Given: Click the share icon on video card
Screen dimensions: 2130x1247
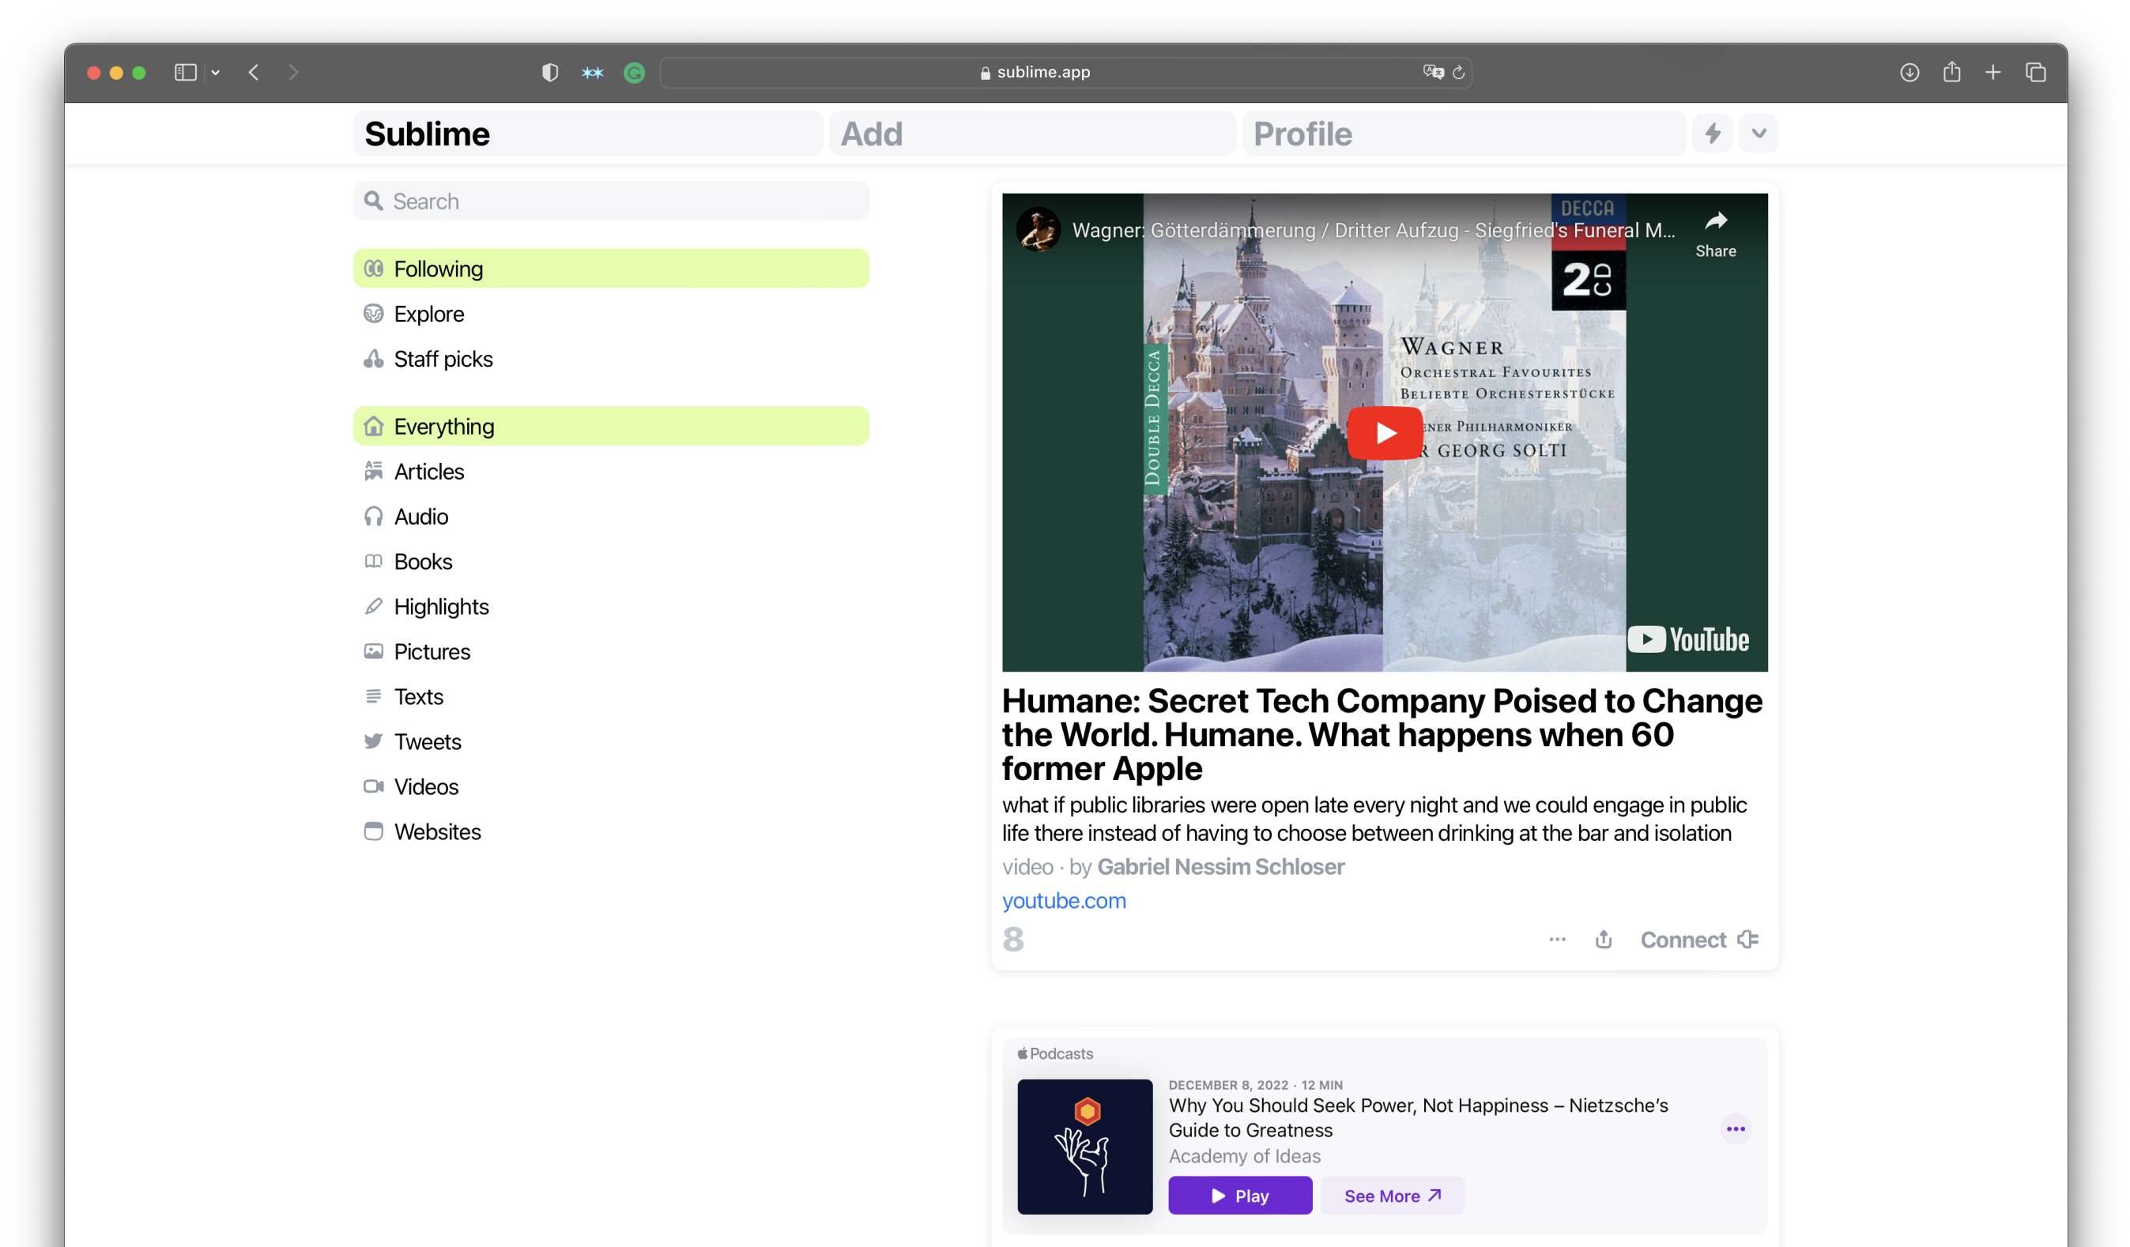Looking at the screenshot, I should pyautogui.click(x=1604, y=940).
